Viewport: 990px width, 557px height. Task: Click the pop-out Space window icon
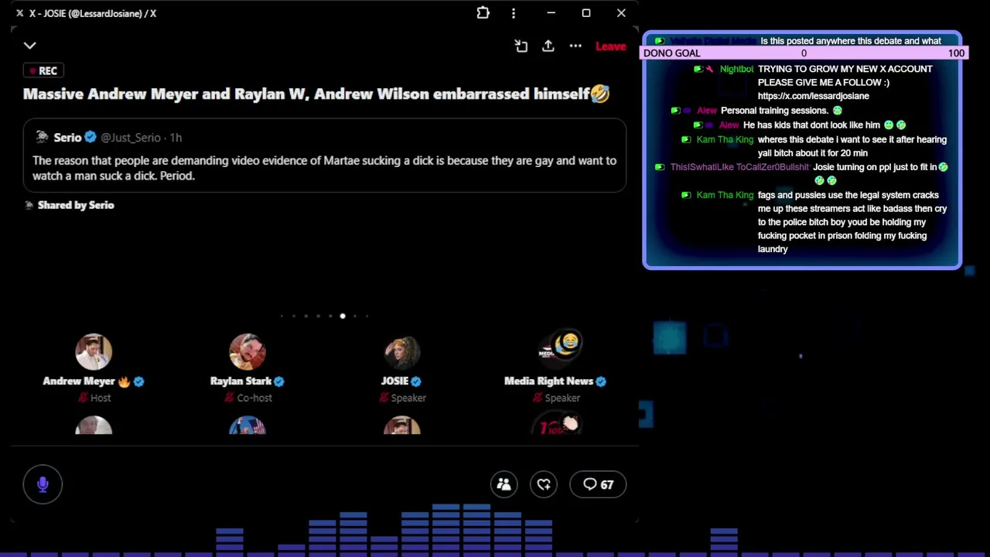[x=521, y=46]
